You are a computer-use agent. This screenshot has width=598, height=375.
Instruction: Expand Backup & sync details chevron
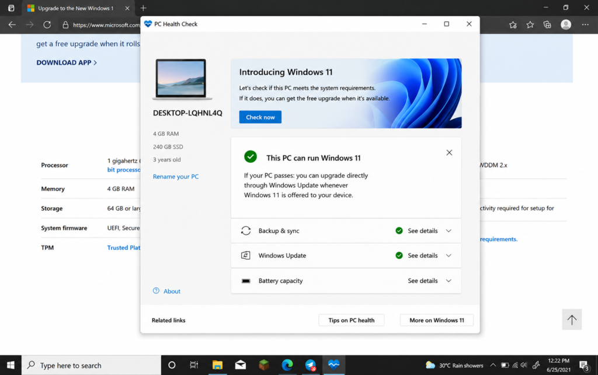[448, 231]
